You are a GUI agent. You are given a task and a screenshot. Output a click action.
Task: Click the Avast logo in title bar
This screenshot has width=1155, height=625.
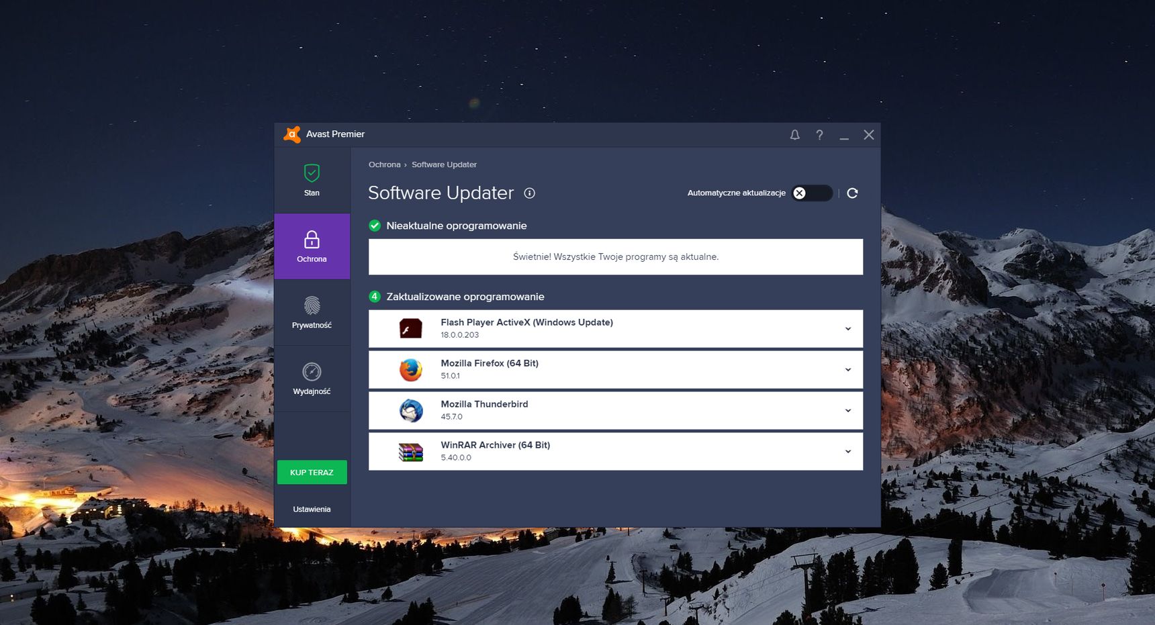(x=292, y=134)
